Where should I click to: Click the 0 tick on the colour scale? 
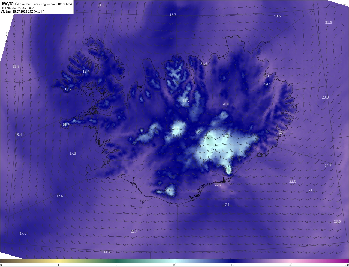1,265
